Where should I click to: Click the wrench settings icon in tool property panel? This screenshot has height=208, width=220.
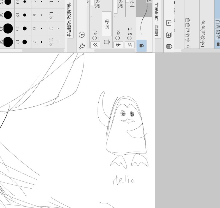(82, 46)
